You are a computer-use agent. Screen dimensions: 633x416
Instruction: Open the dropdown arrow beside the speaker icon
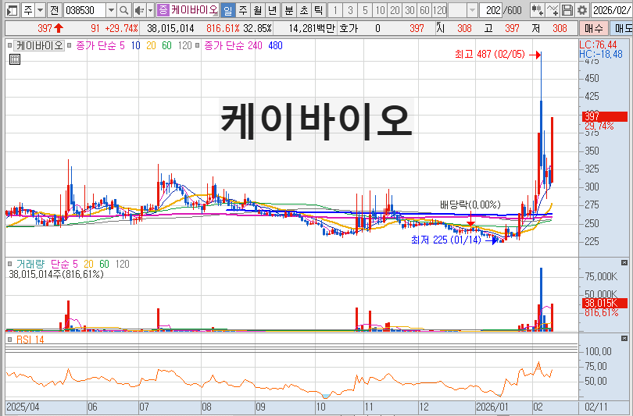point(150,10)
